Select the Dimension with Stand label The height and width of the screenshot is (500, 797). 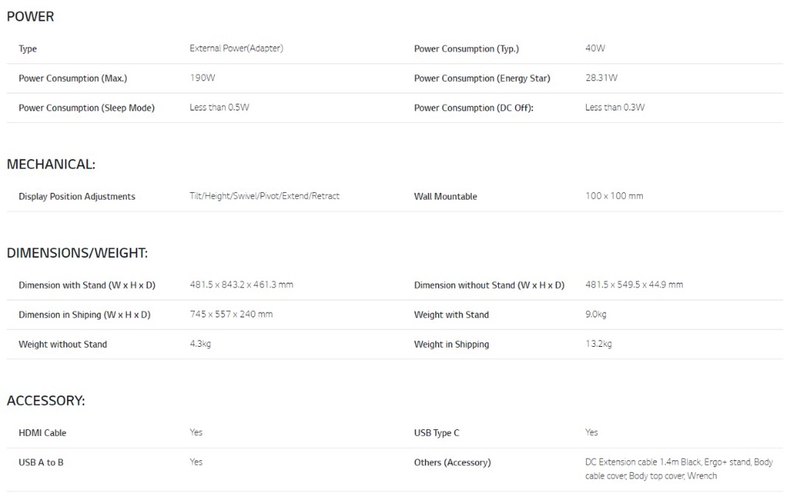(x=87, y=285)
